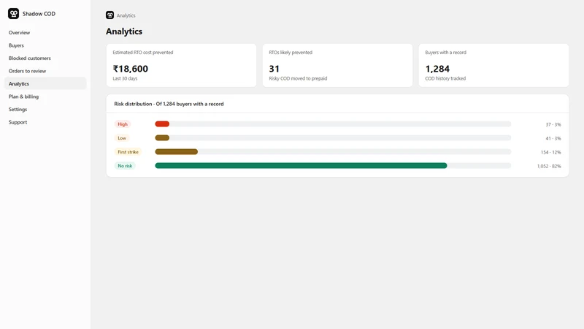Image resolution: width=584 pixels, height=329 pixels.
Task: Select Orders to review
Action: click(x=27, y=71)
